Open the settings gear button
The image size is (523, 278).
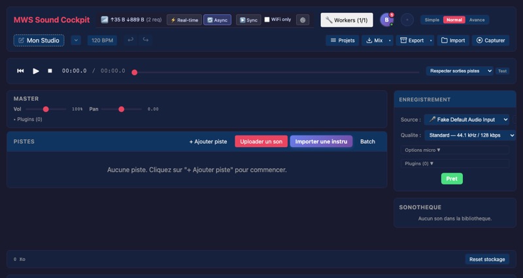point(303,20)
